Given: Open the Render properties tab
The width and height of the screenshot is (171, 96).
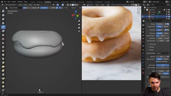Looking at the screenshot, I should pos(143,29).
